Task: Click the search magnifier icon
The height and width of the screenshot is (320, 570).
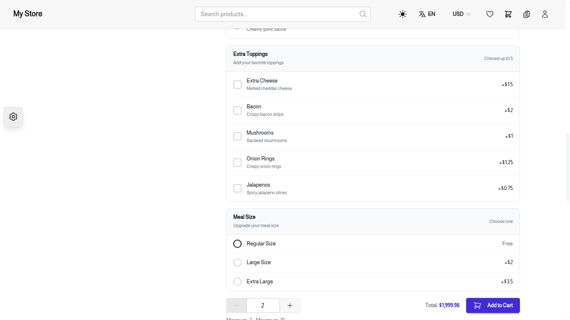Action: [x=363, y=14]
